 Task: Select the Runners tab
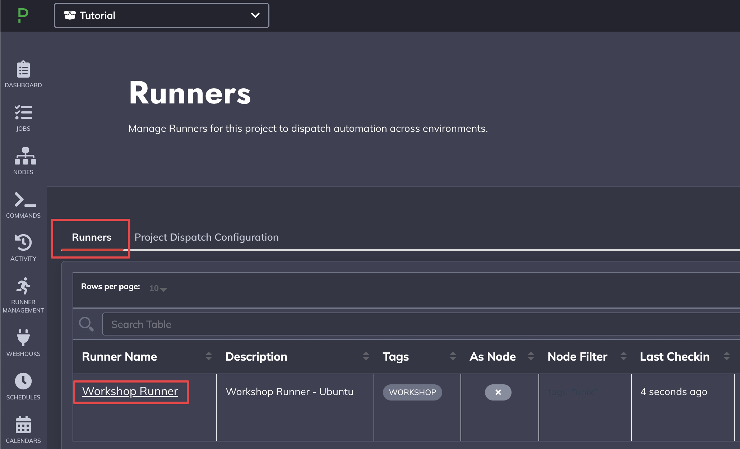(x=92, y=237)
